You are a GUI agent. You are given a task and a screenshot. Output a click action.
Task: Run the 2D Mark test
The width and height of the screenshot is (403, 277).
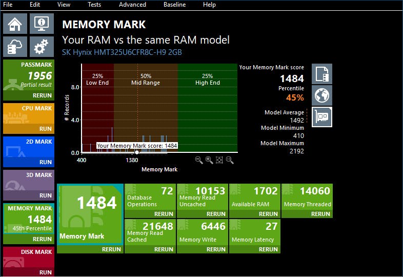click(x=46, y=162)
